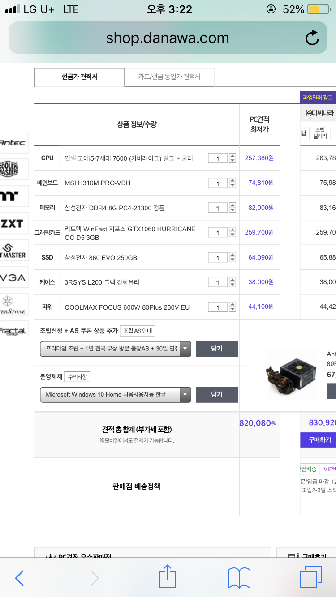Image resolution: width=336 pixels, height=597 pixels.
Task: Switch to the 현금가 견적서 tab
Action: (79, 77)
